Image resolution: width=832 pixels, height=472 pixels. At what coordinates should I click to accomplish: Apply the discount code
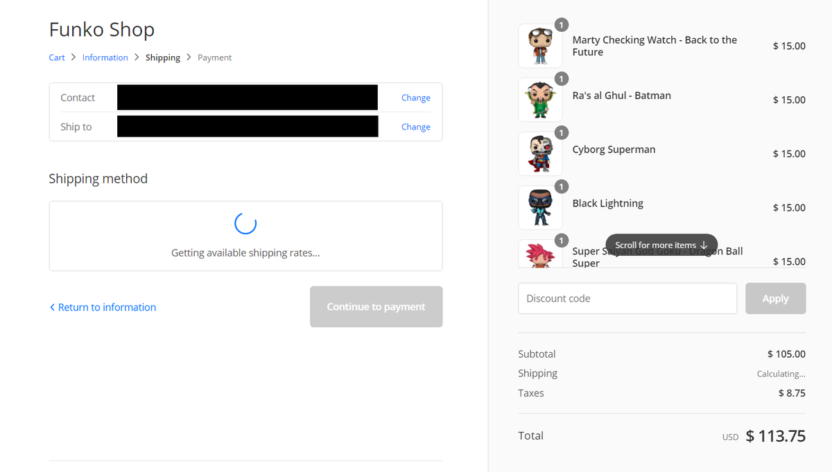[x=775, y=299]
